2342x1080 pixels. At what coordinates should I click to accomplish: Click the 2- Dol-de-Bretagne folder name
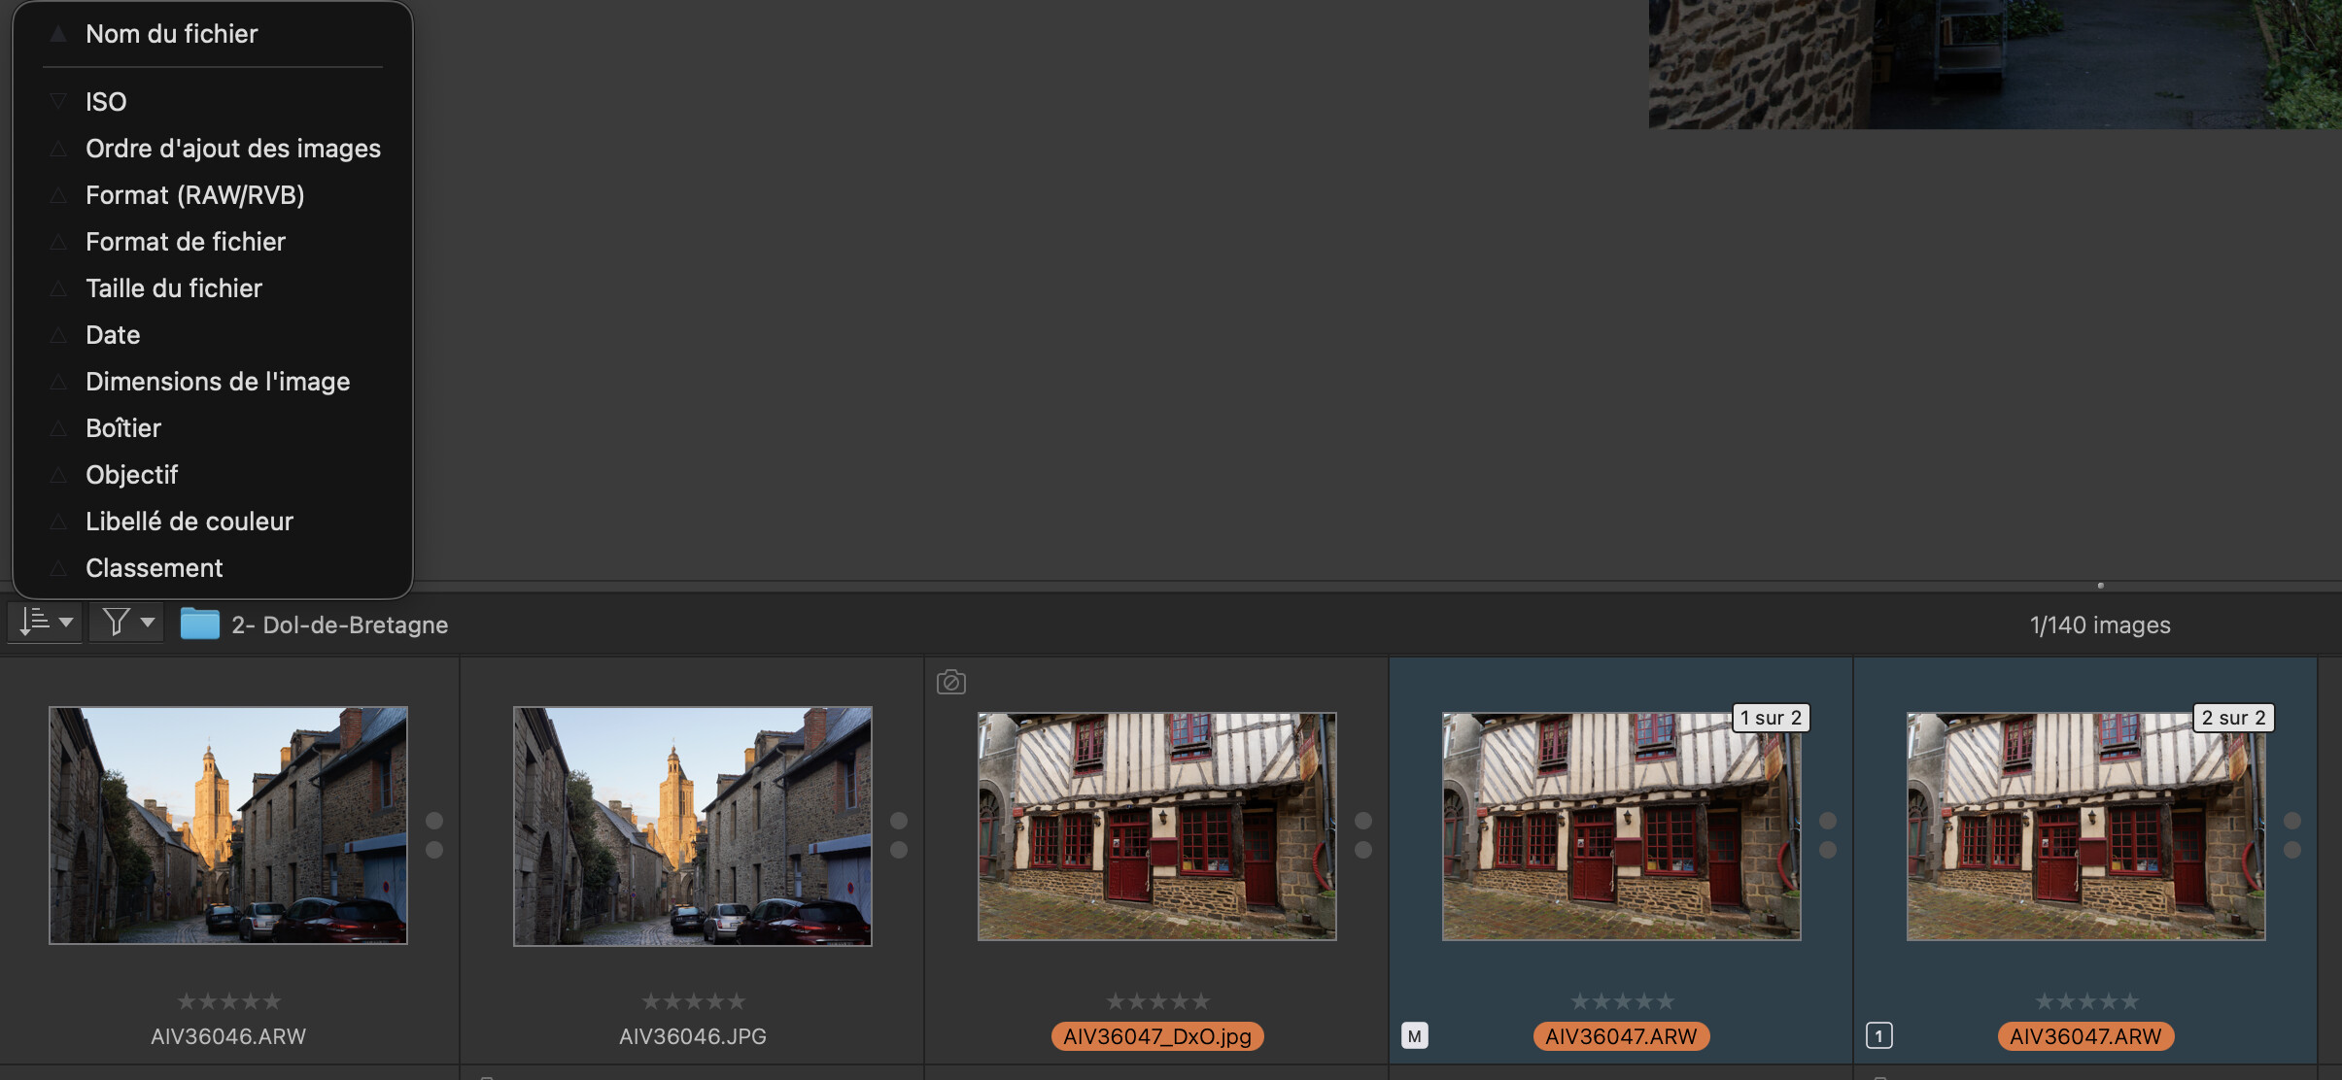339,624
